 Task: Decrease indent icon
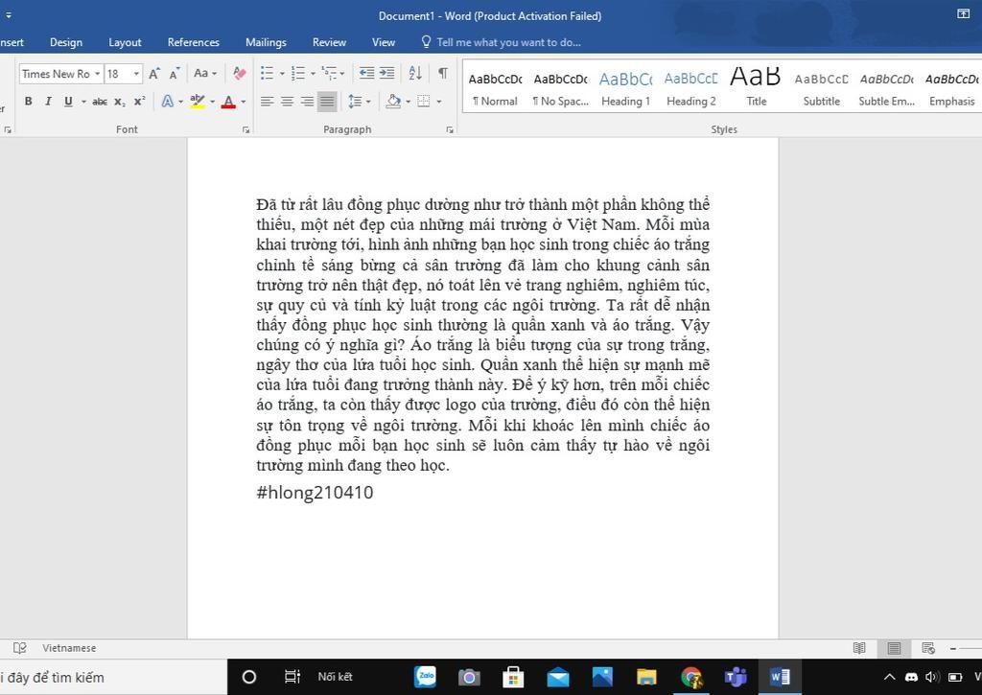coord(366,73)
